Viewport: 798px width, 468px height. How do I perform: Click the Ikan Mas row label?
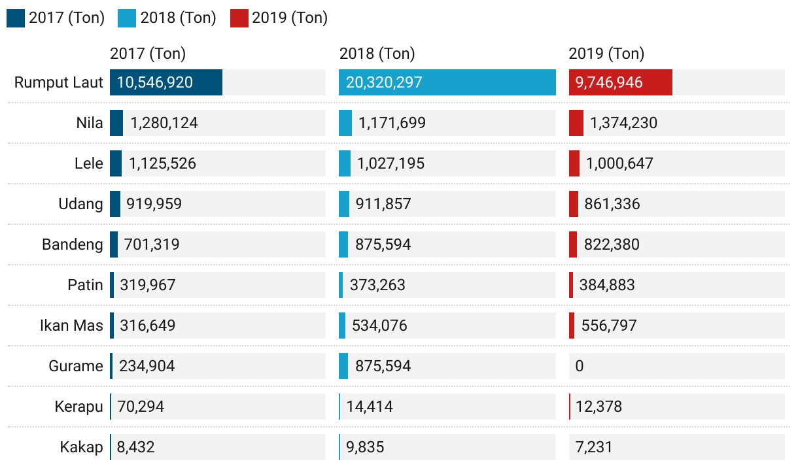72,326
